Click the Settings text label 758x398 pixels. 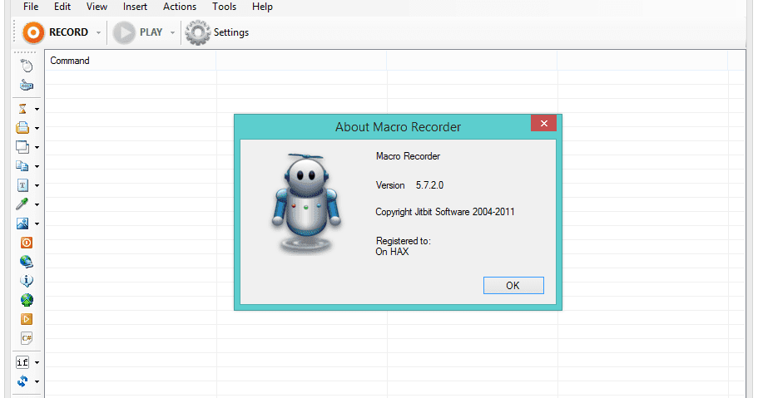(231, 32)
